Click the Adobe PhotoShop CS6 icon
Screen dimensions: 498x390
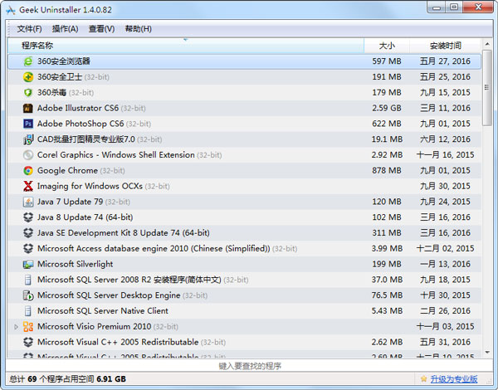click(28, 124)
